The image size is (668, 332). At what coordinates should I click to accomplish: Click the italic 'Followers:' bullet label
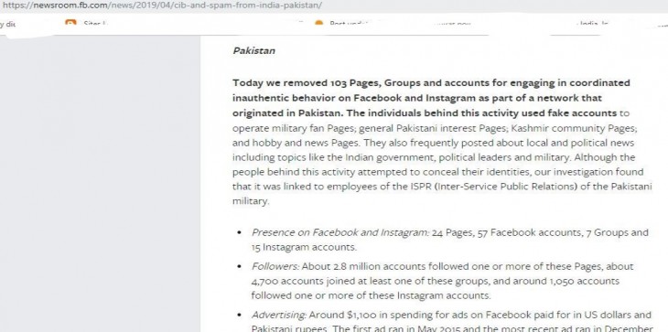275,266
